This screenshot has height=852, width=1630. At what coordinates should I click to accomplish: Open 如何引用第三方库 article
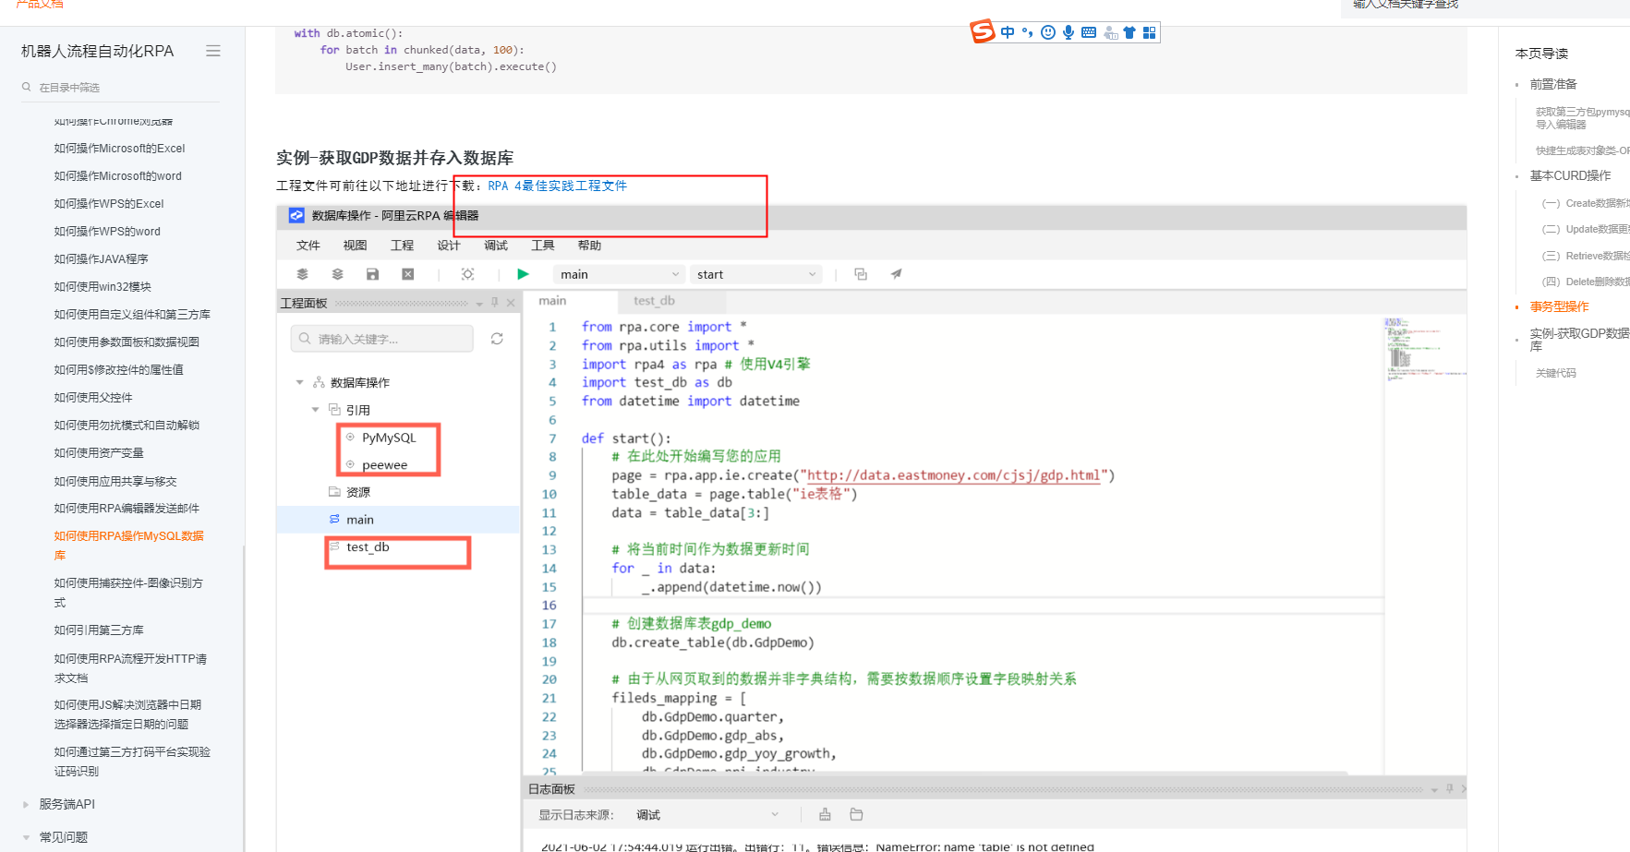99,630
